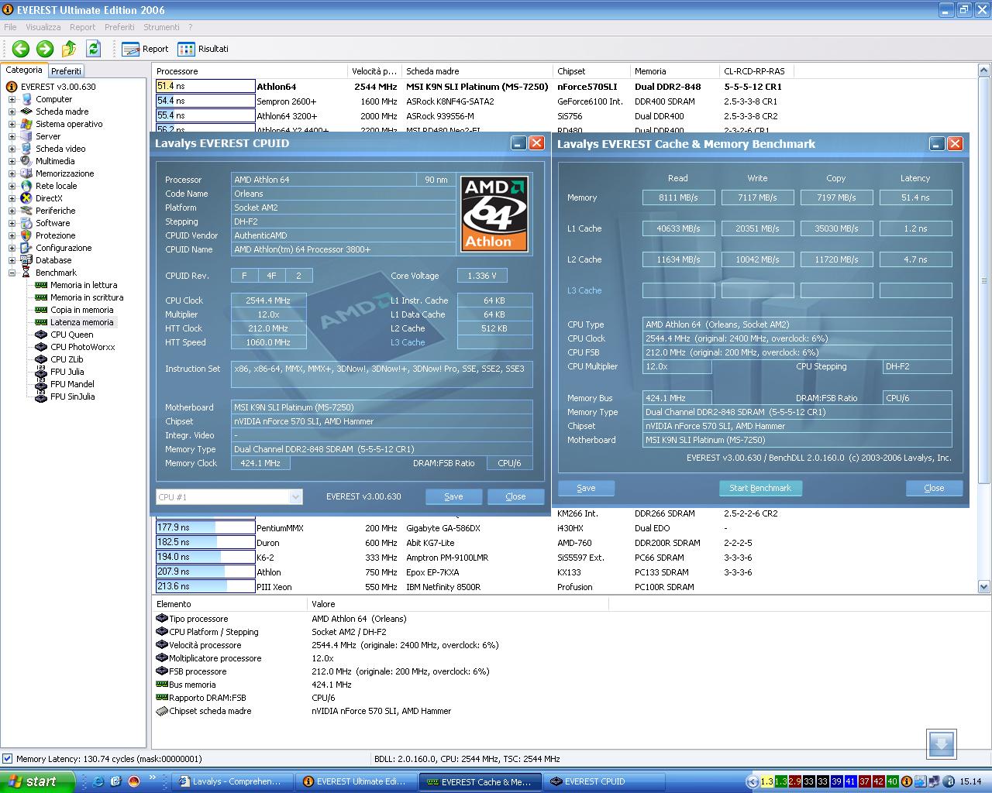Image resolution: width=992 pixels, height=793 pixels.
Task: Expand hidden tray icons chevron in taskbar
Action: (753, 781)
